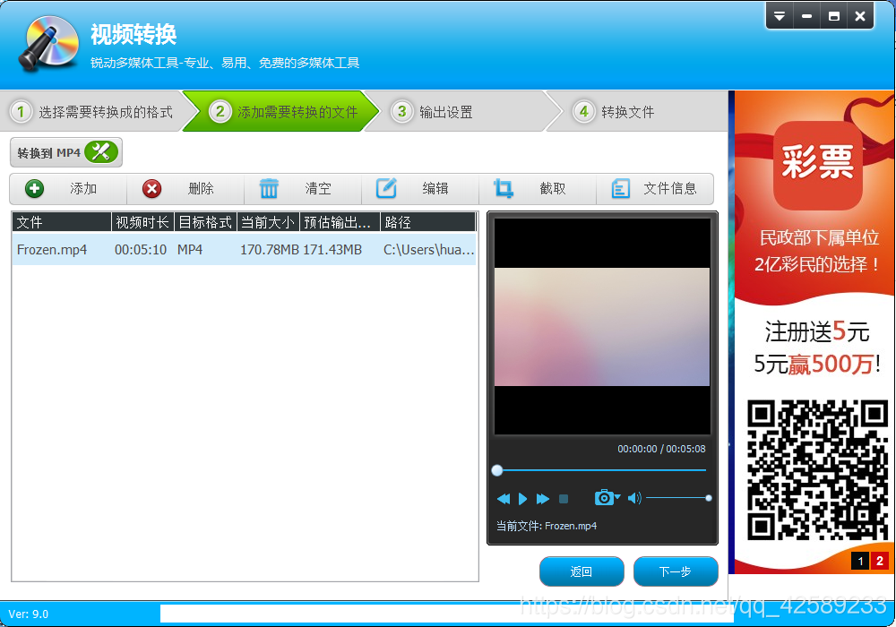Viewport: 896px width, 627px height.
Task: Click the Edit (编辑) pencil icon
Action: (386, 188)
